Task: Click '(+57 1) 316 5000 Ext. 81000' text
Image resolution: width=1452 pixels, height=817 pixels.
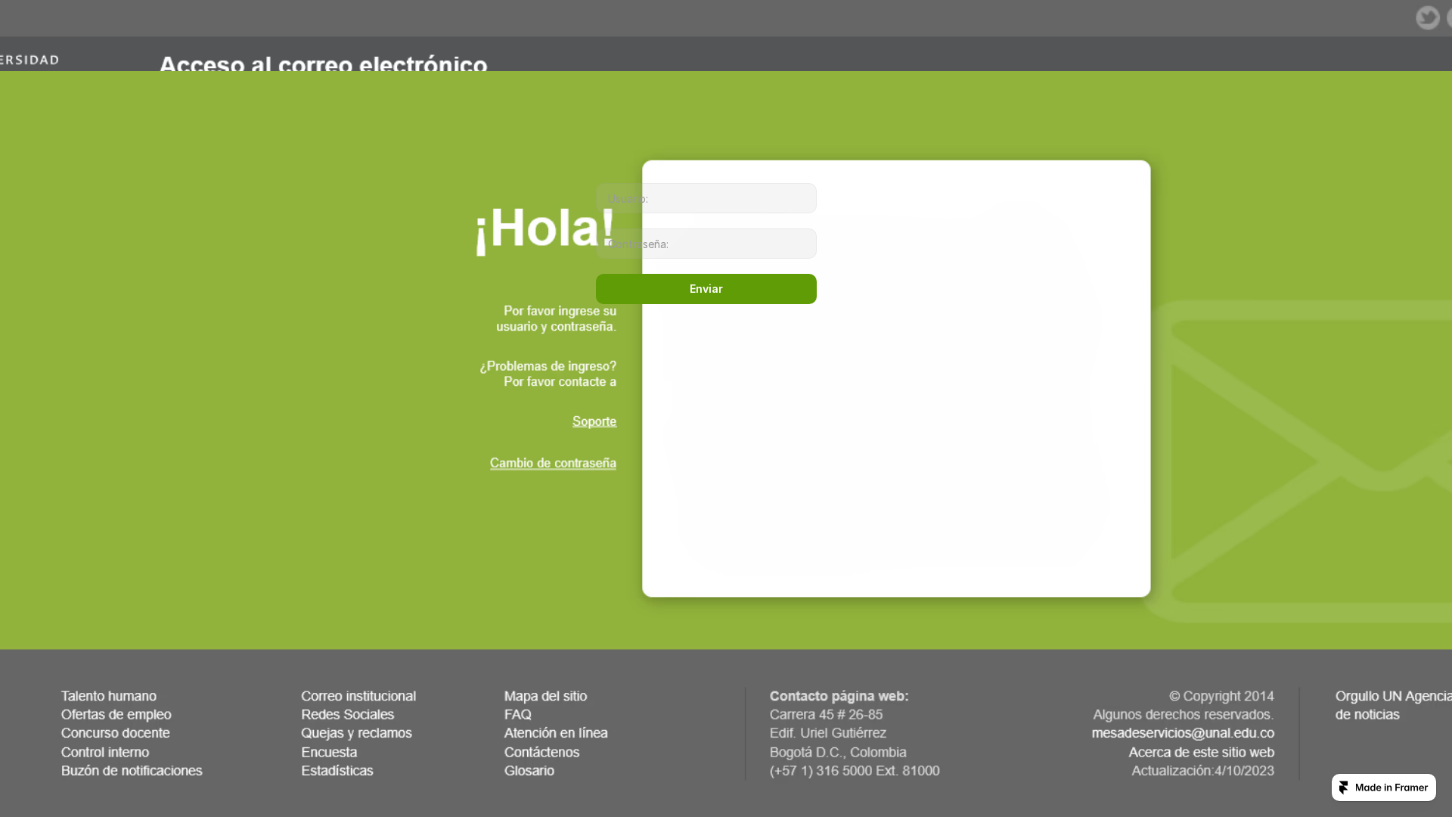Action: coord(855,770)
